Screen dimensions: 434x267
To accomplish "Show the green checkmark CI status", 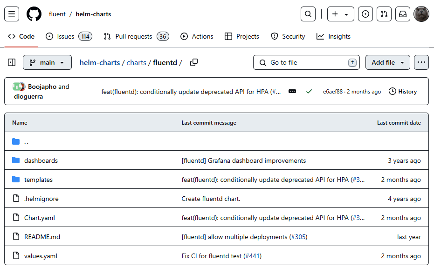I will 309,91.
